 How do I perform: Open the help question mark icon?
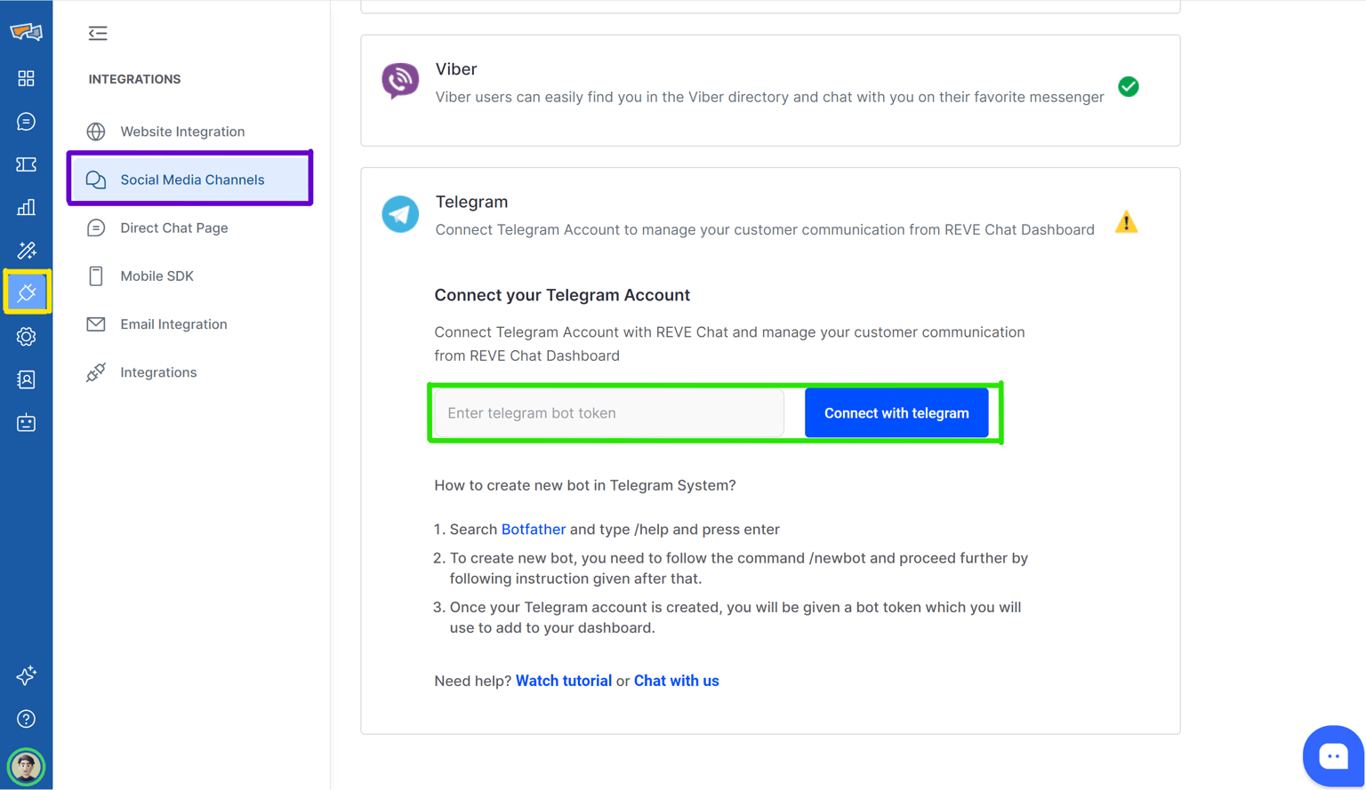26,719
